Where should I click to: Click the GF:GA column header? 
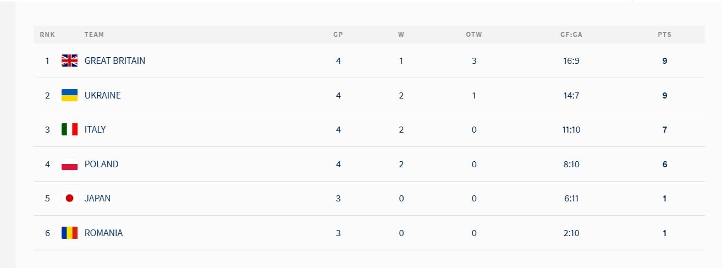click(x=571, y=35)
